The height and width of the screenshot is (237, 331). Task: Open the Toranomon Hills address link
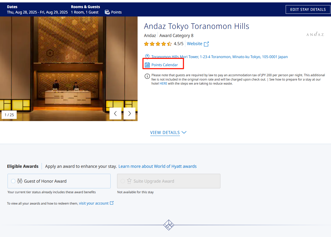[220, 57]
